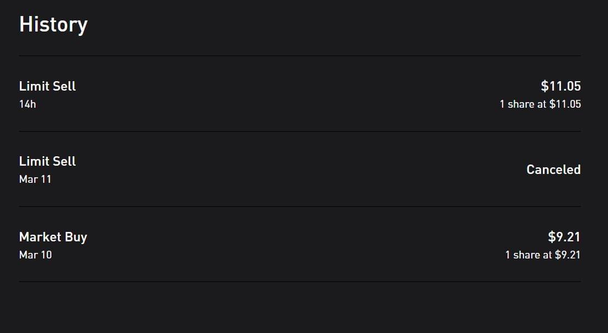Viewport: 608px width, 333px height.
Task: Expand the filled $11.05 order row's empty middle
Action: (x=298, y=94)
